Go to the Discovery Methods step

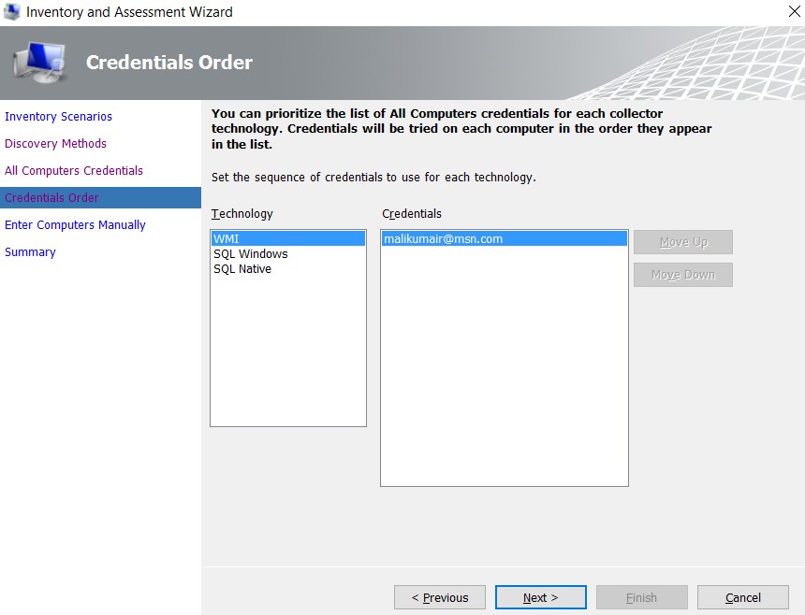click(x=55, y=144)
